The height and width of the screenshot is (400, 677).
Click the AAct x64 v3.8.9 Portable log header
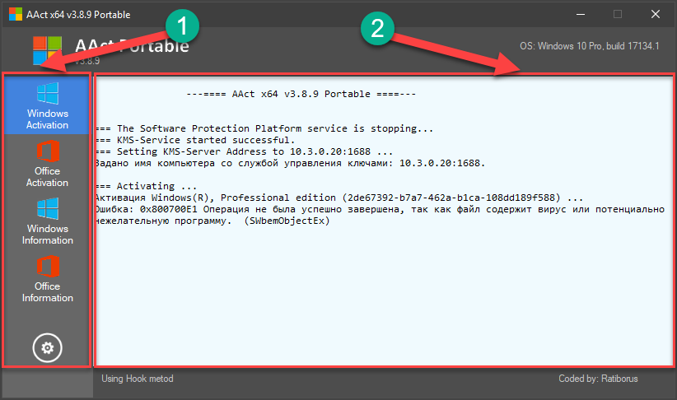pyautogui.click(x=301, y=94)
